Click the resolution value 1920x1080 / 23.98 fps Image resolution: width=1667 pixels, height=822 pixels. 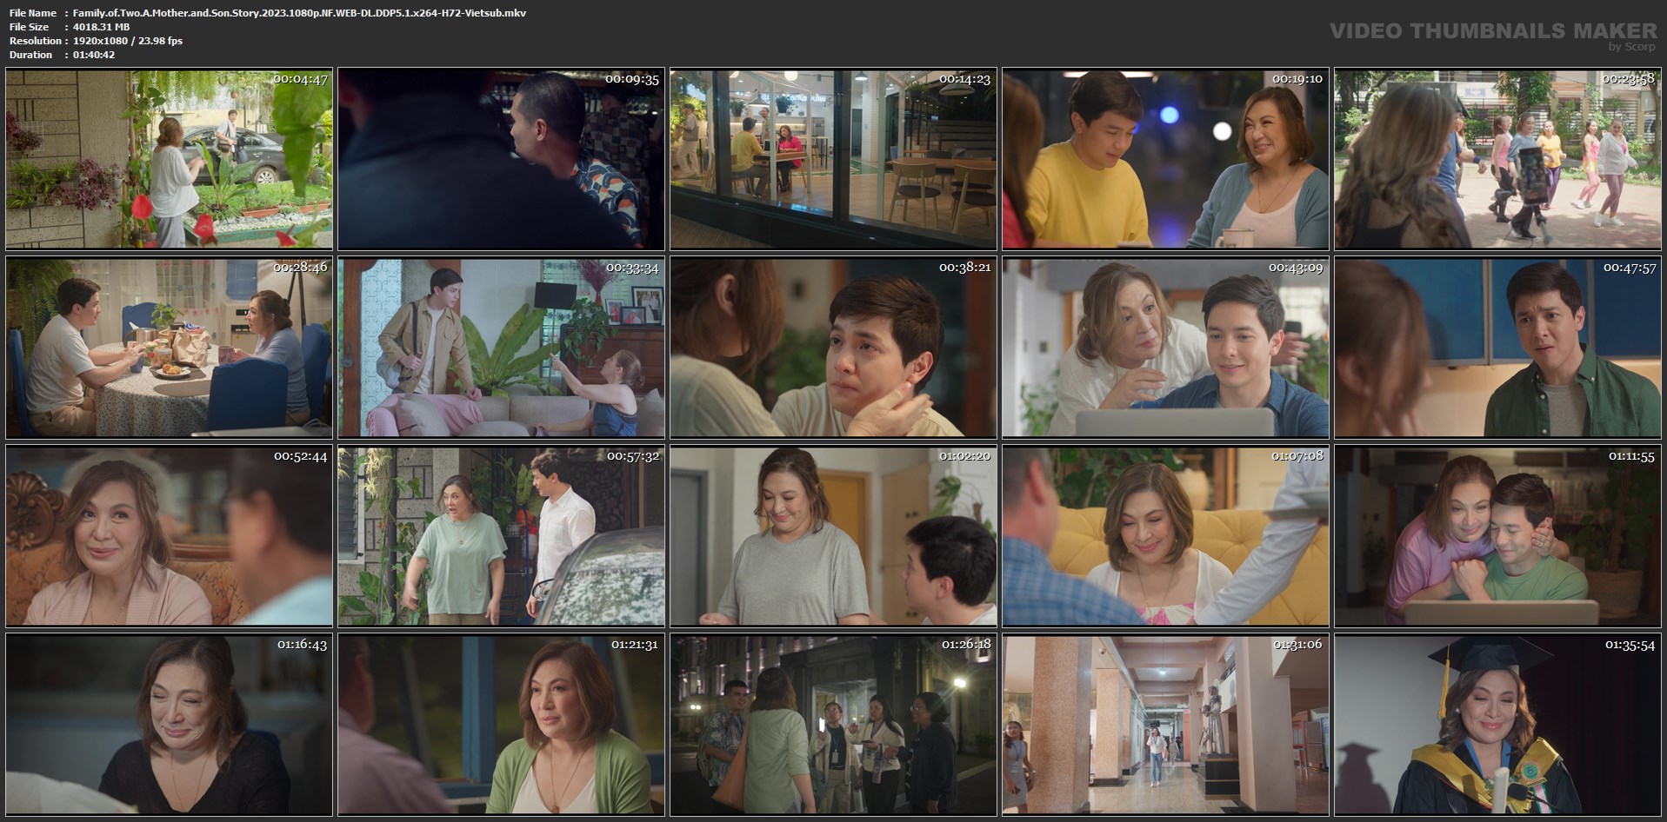(x=128, y=41)
